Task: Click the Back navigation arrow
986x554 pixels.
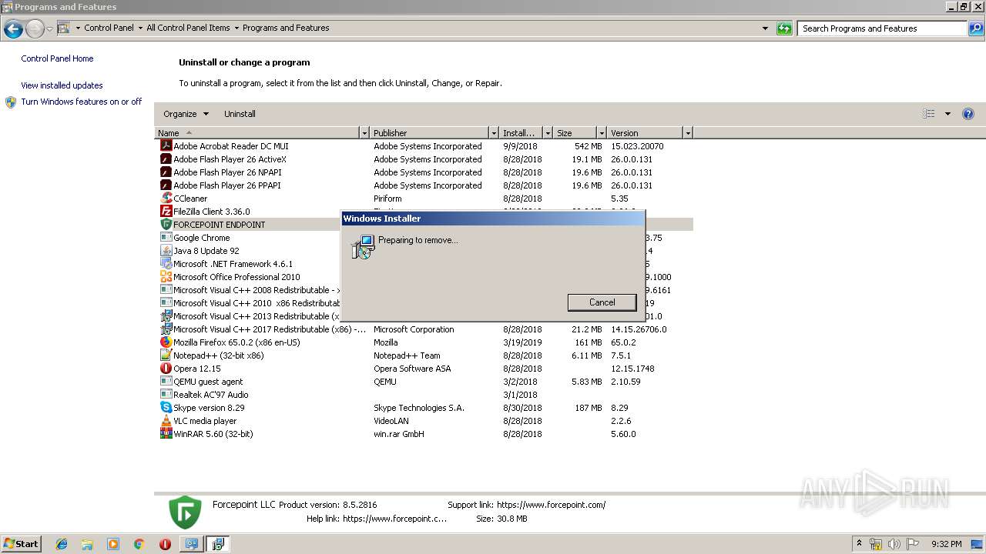Action: 13,29
